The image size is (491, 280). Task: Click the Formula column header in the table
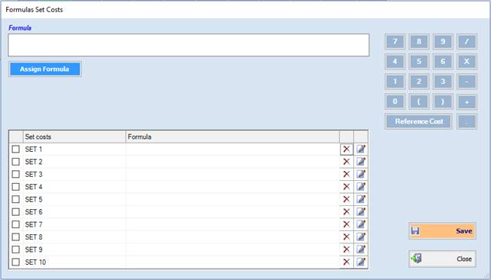point(232,137)
